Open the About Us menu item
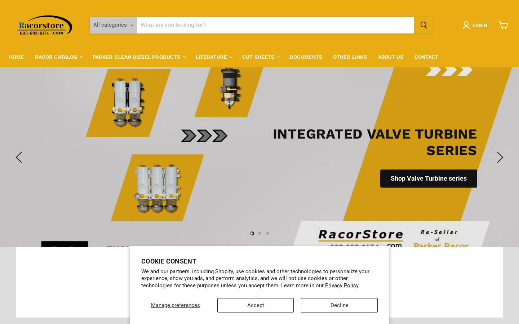Image resolution: width=519 pixels, height=324 pixels. (391, 57)
